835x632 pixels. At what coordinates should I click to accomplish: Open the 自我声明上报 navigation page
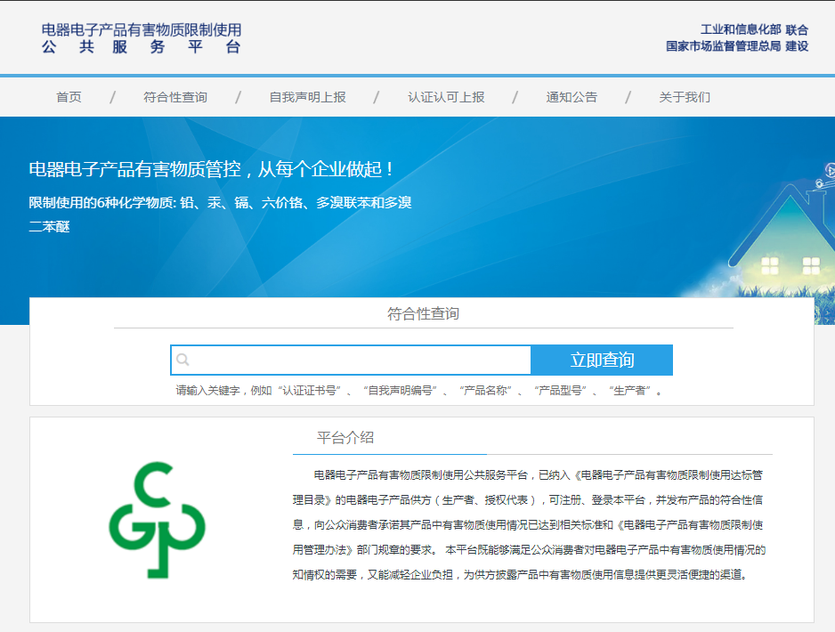coord(307,97)
